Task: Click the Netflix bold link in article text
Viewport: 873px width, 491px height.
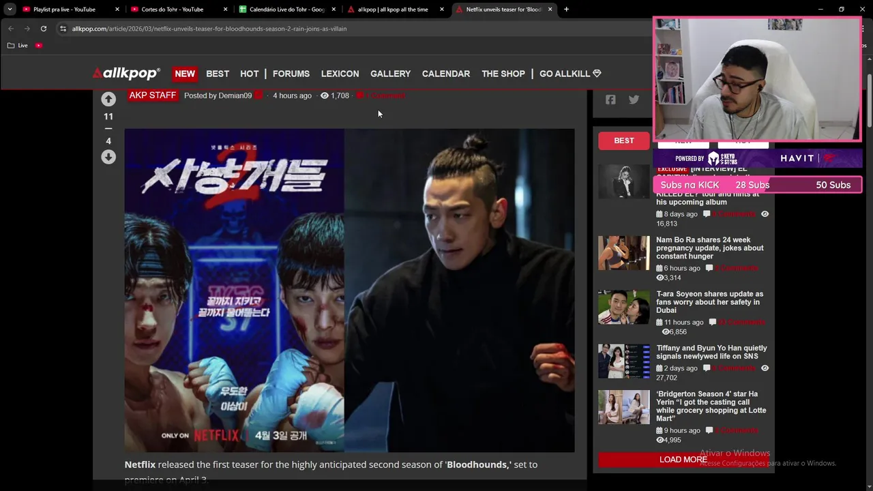Action: 140,464
